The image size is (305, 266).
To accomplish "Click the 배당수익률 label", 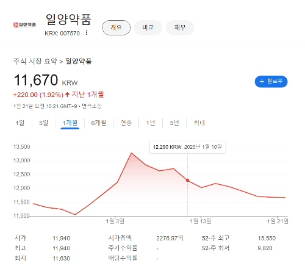I will click(123, 258).
